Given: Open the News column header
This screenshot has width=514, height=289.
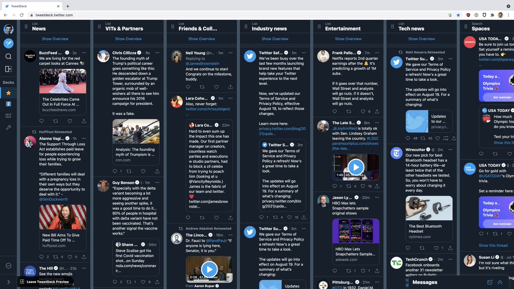Looking at the screenshot, I should click(39, 29).
